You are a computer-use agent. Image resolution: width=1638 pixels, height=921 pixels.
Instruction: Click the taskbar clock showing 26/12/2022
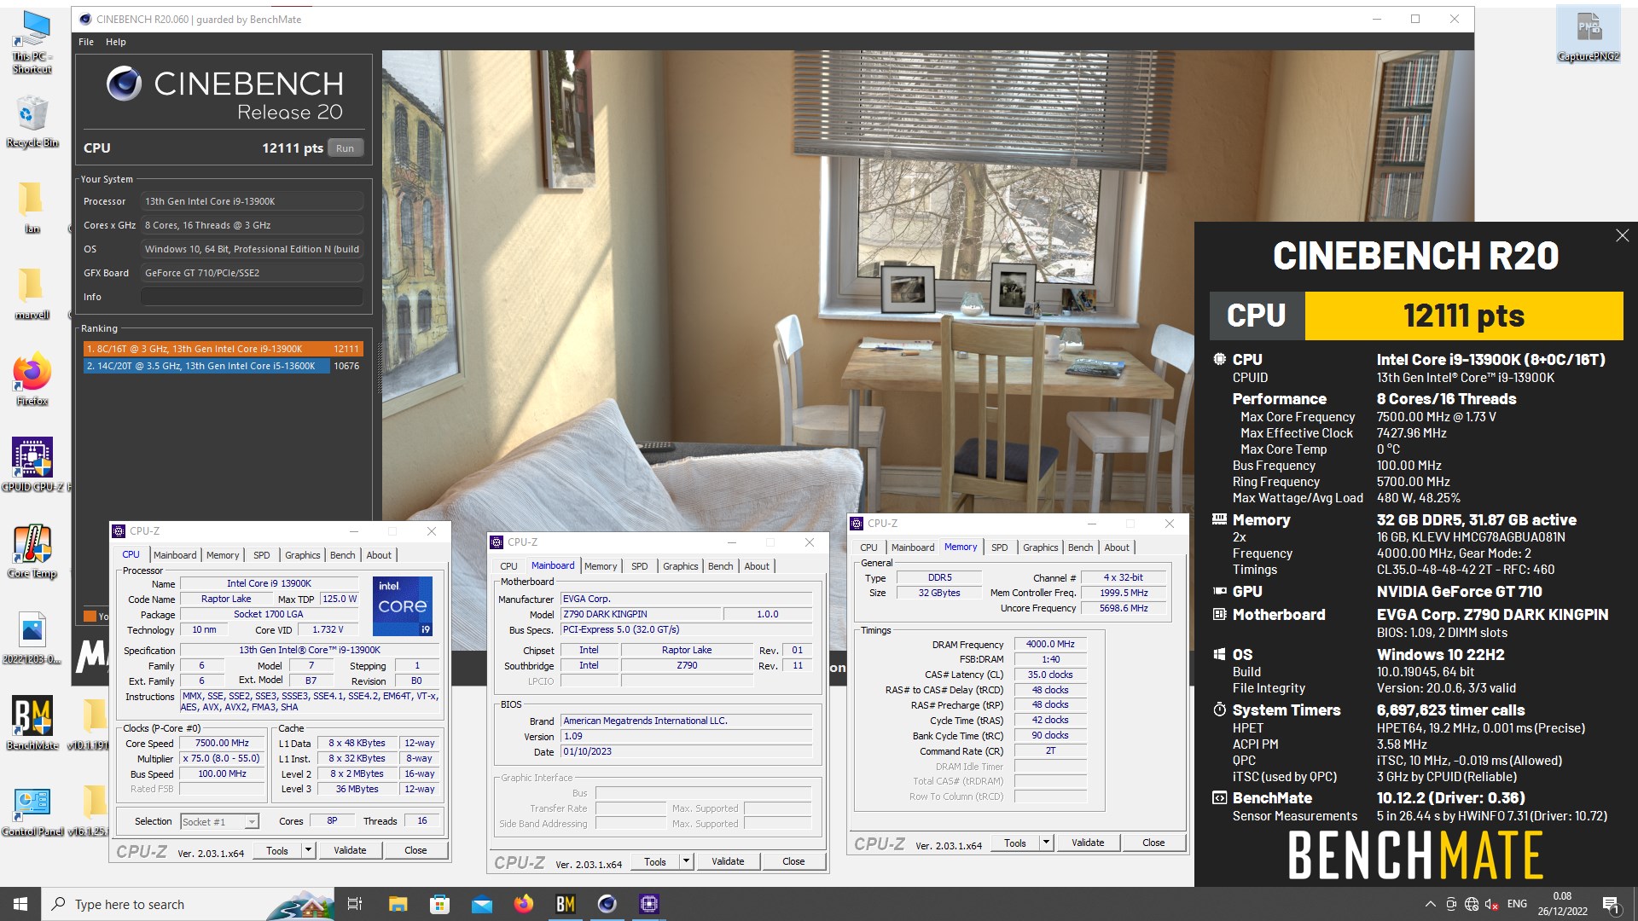1562,904
